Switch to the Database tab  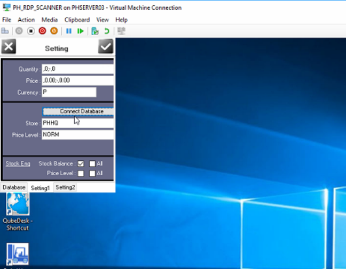(14, 188)
